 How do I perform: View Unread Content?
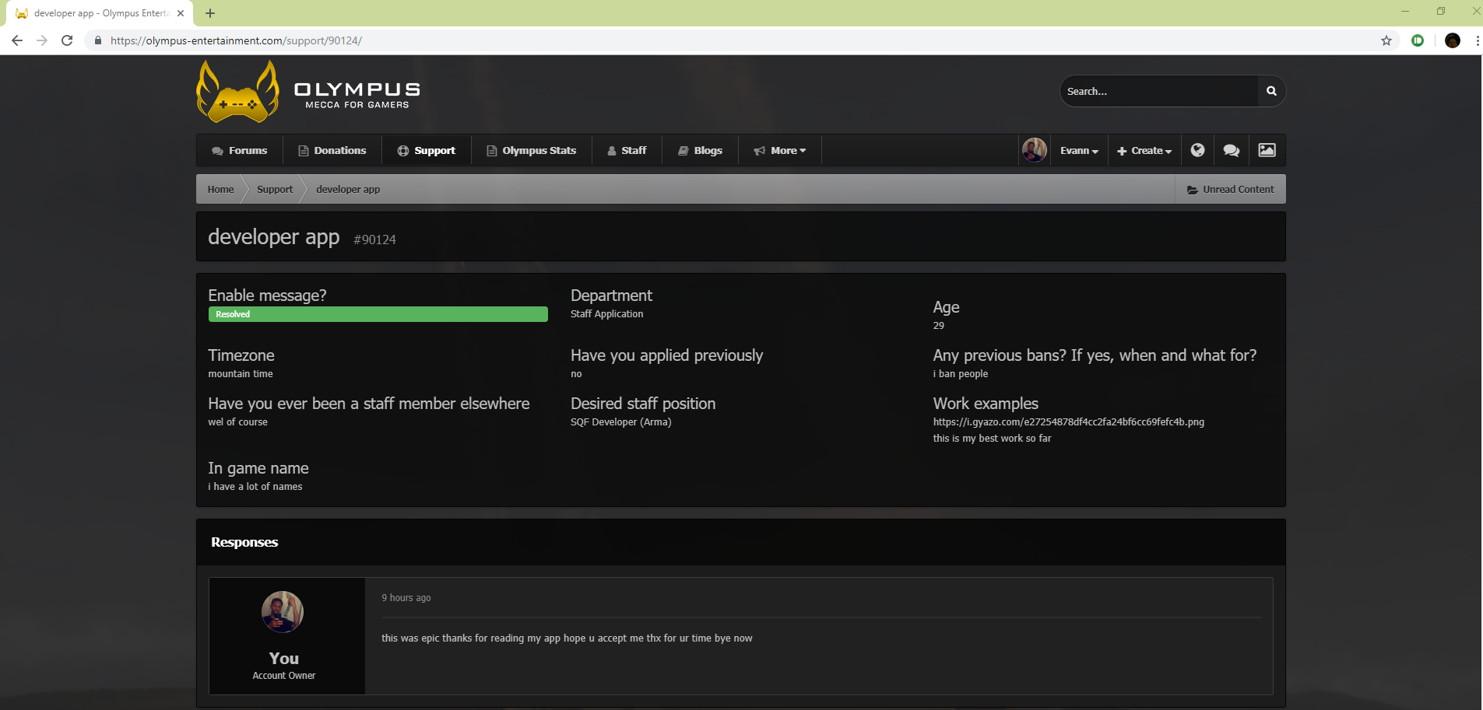1231,189
